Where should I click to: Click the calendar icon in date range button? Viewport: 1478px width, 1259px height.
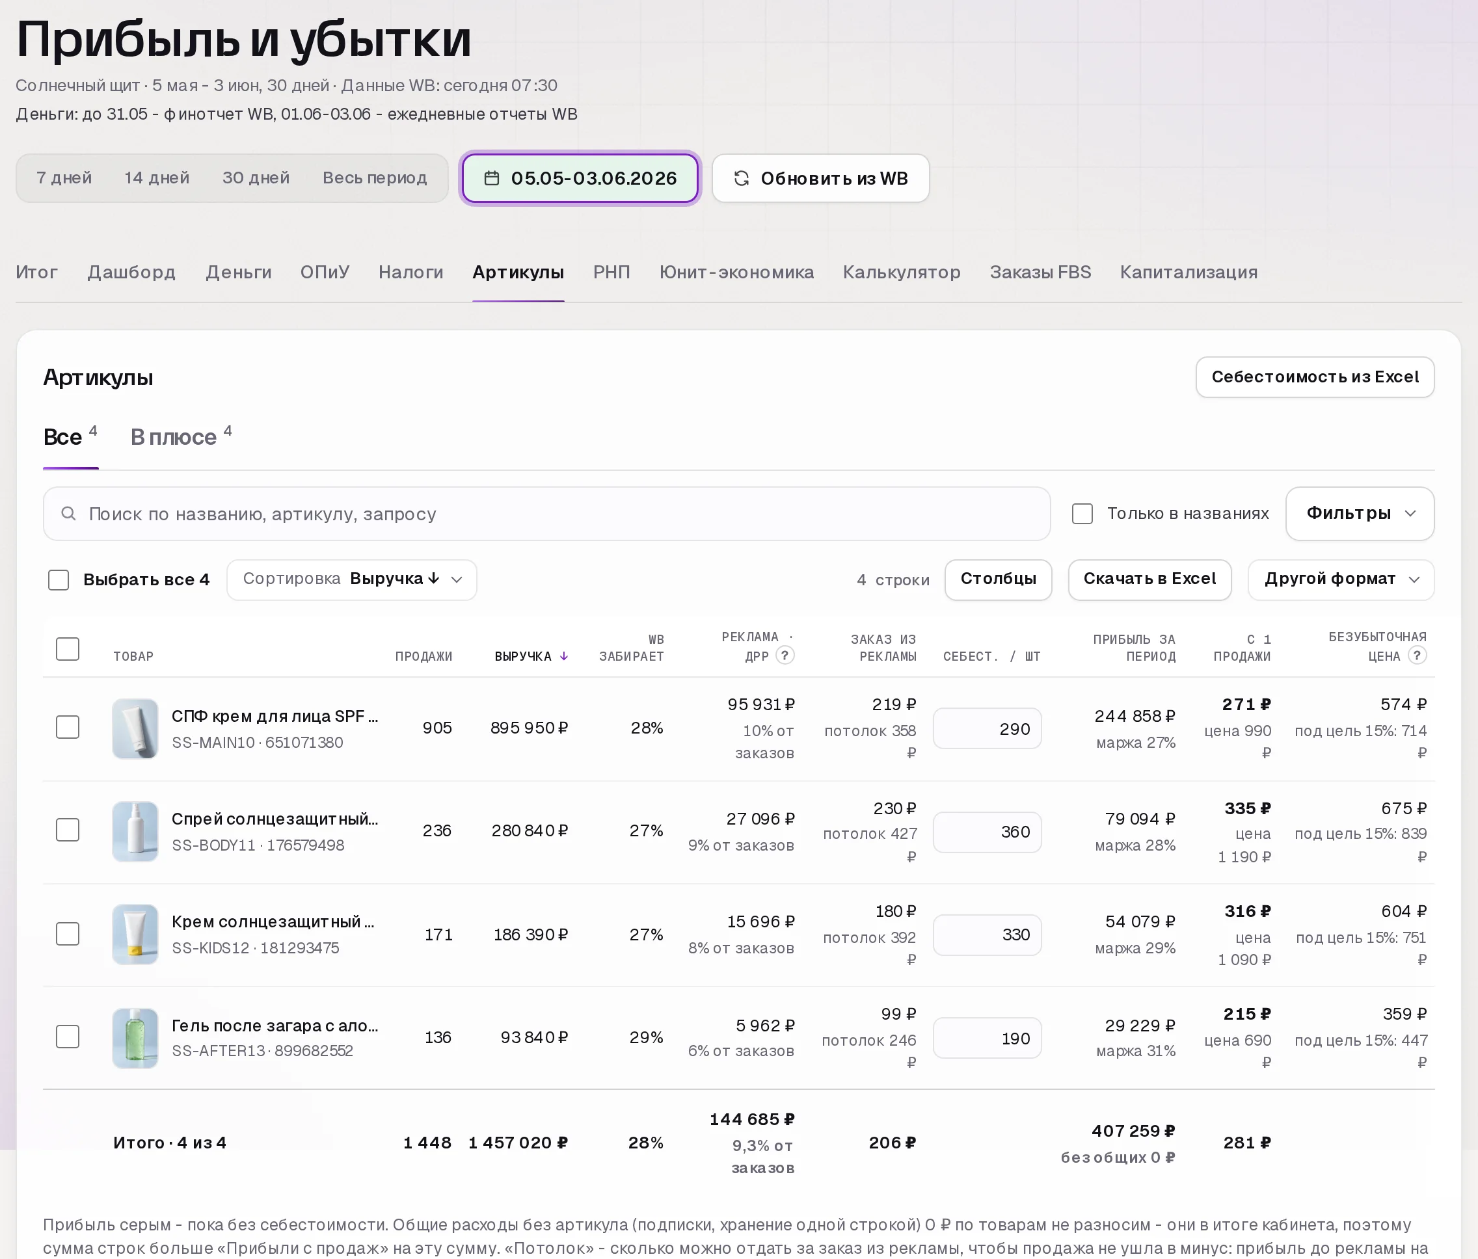(492, 178)
